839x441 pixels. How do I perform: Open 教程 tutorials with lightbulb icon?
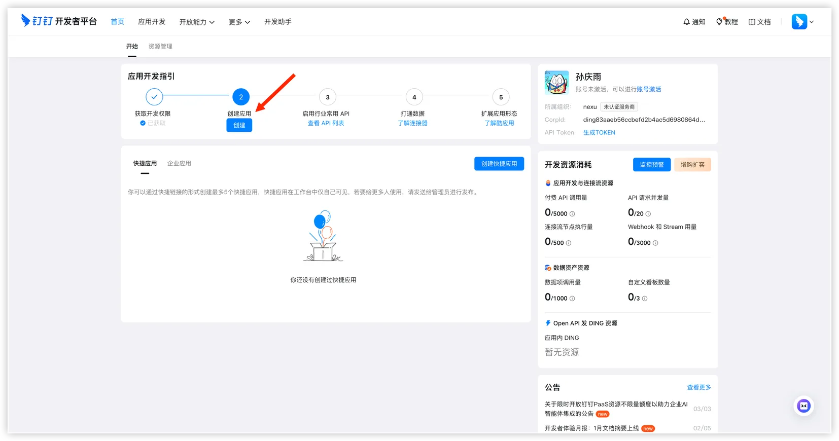tap(727, 22)
